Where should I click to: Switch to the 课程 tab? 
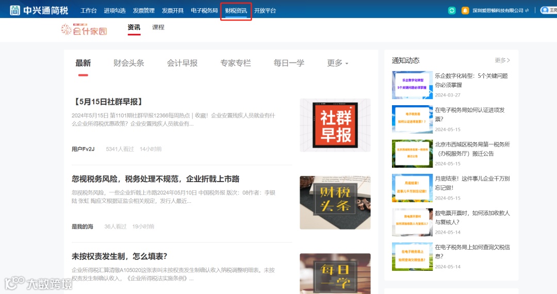pyautogui.click(x=158, y=27)
